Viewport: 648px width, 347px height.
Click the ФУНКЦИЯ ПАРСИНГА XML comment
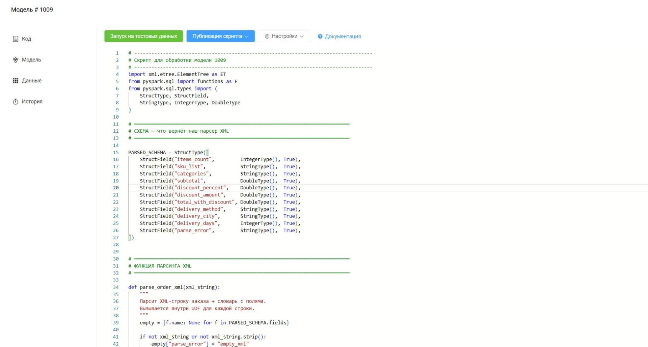coord(162,266)
